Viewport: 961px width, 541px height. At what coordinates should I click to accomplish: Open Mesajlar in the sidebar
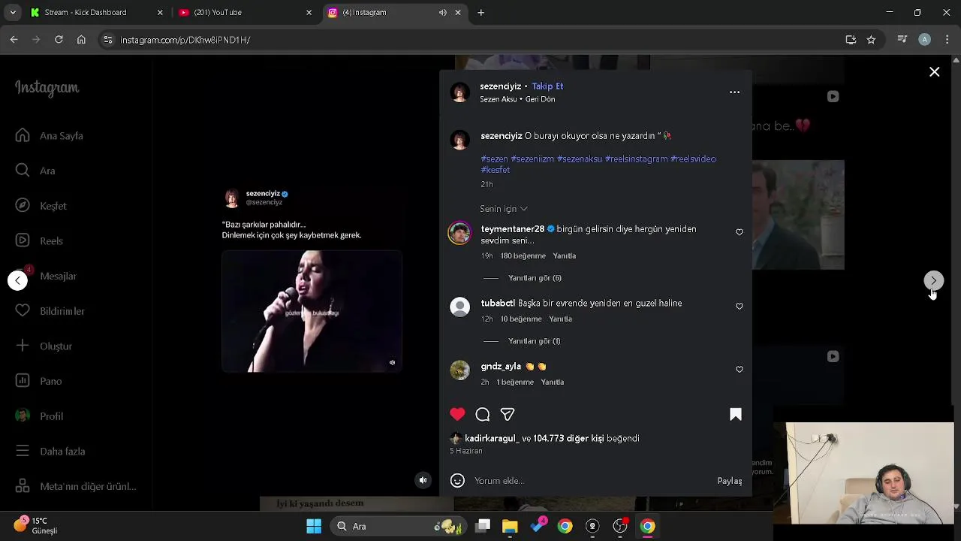[x=46, y=276]
